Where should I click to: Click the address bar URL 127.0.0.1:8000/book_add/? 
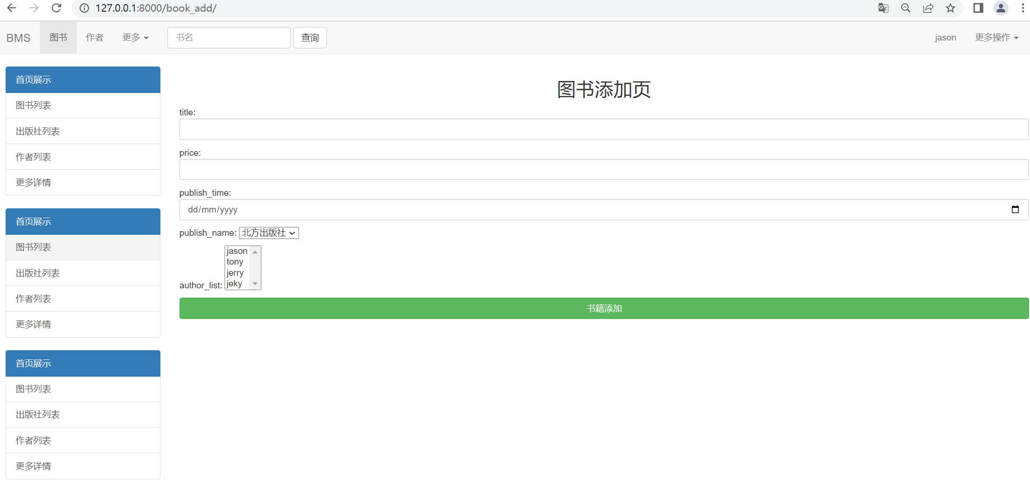[156, 8]
